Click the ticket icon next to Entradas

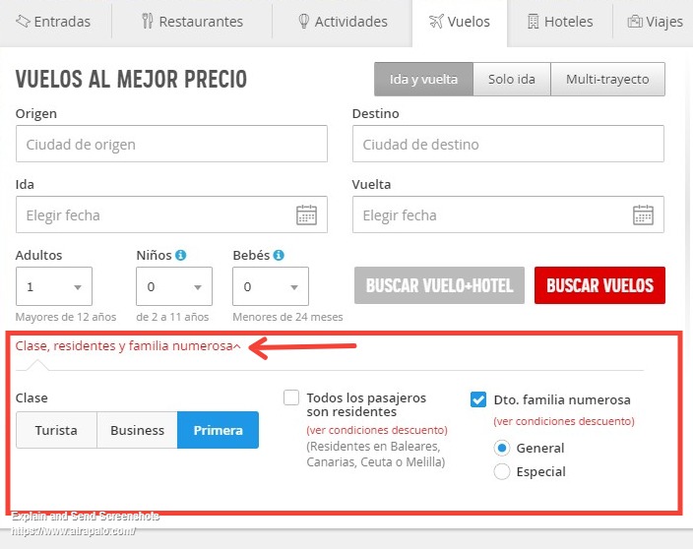[23, 21]
